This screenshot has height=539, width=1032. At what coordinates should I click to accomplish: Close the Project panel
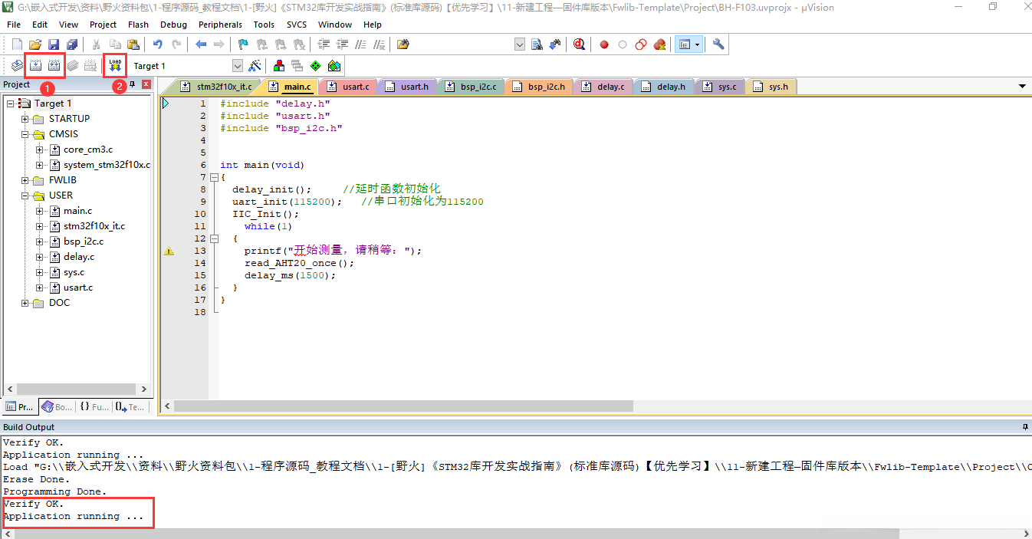tap(146, 84)
